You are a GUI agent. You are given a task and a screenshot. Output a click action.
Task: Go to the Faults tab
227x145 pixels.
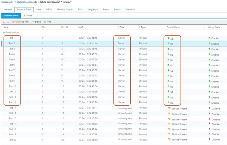coord(106,9)
